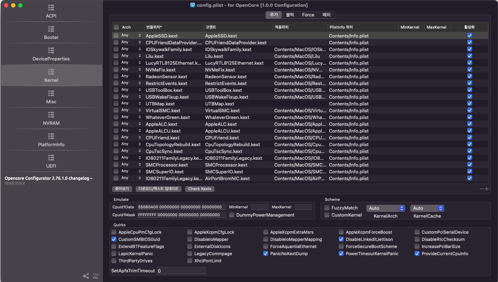Enable the XhciPortLimit quirk
The width and height of the screenshot is (498, 282).
click(x=190, y=261)
